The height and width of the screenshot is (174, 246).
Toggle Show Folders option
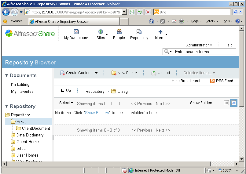[x=202, y=103]
